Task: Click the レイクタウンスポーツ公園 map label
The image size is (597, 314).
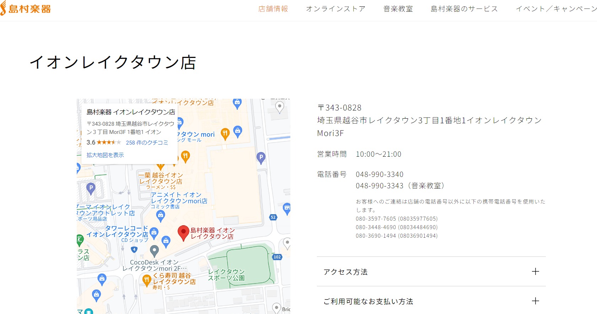Action: 226,275
